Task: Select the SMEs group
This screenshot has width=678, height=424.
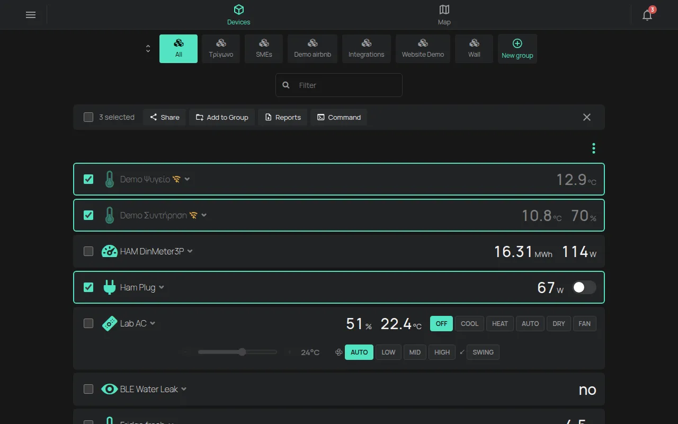Action: pos(264,49)
